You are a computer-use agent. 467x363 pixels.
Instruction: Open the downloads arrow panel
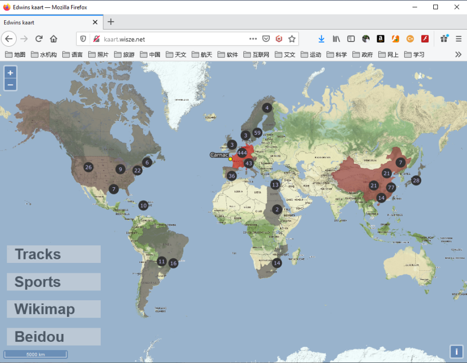tap(321, 39)
